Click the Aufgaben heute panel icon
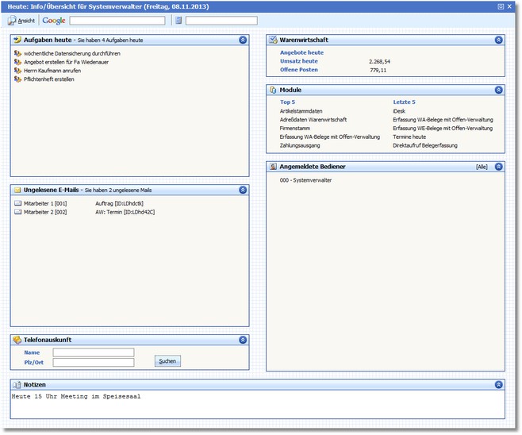522x435 pixels. (x=17, y=39)
